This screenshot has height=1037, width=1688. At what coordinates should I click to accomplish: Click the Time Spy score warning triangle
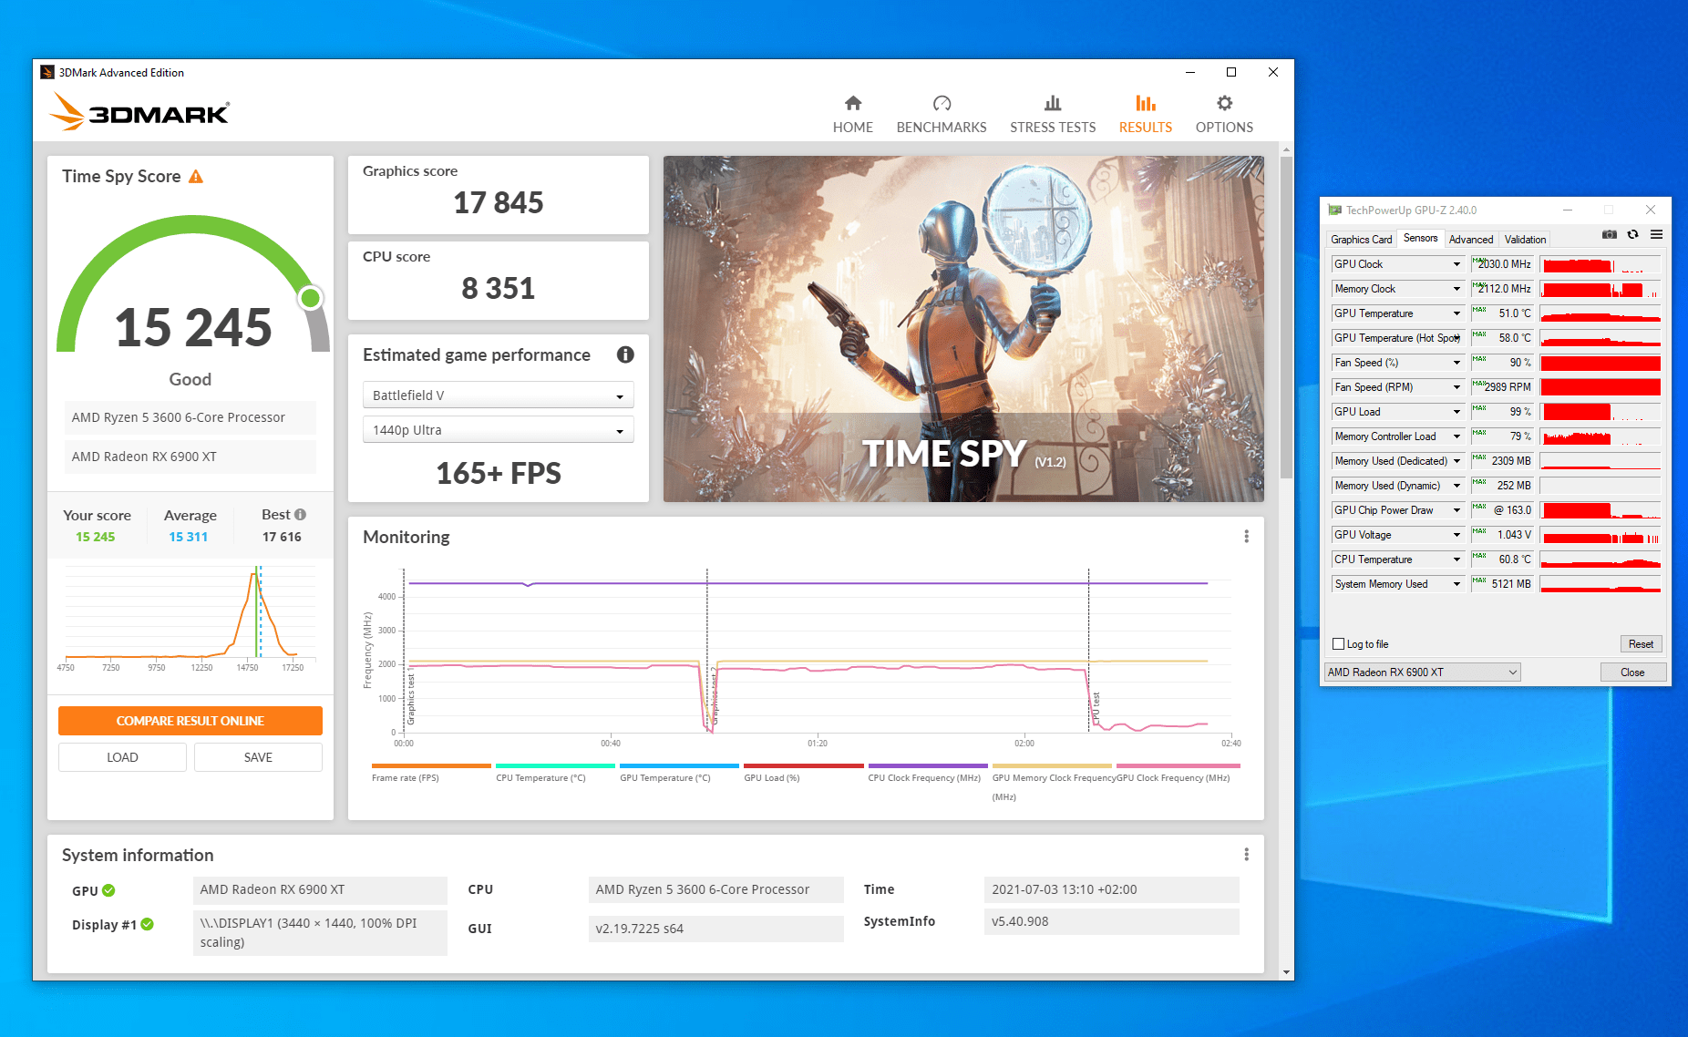[x=196, y=177]
